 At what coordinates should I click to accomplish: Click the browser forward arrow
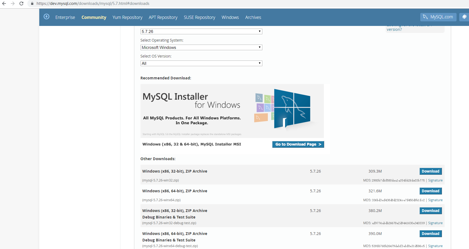coord(13,4)
